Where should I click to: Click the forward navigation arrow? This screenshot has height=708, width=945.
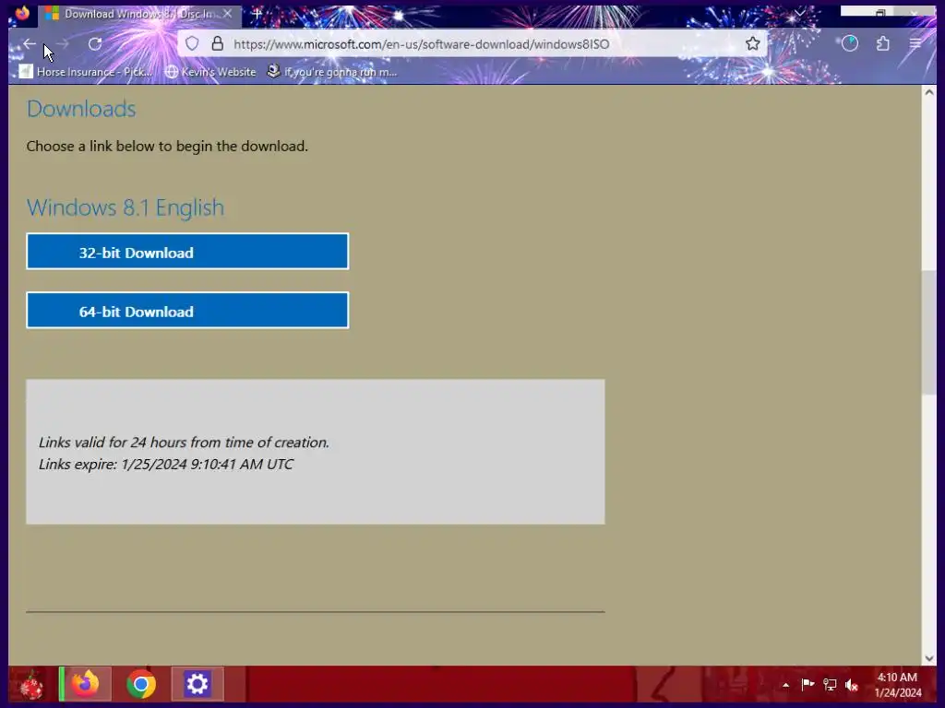(x=63, y=44)
